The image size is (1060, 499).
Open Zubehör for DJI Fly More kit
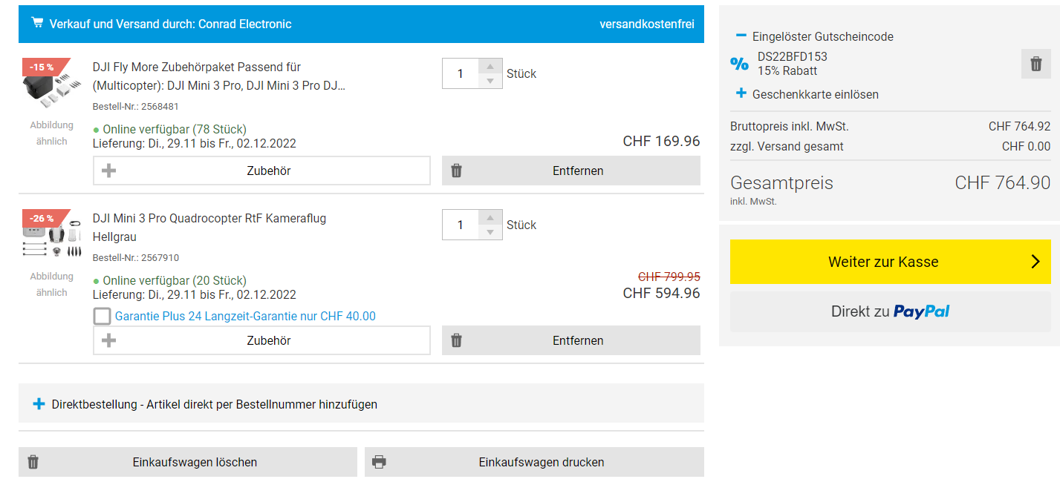(261, 171)
